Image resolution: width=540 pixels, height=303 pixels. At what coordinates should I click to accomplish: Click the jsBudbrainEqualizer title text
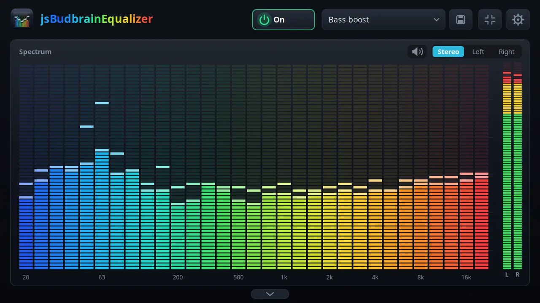pyautogui.click(x=97, y=19)
